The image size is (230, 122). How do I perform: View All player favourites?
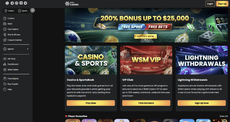point(224,116)
